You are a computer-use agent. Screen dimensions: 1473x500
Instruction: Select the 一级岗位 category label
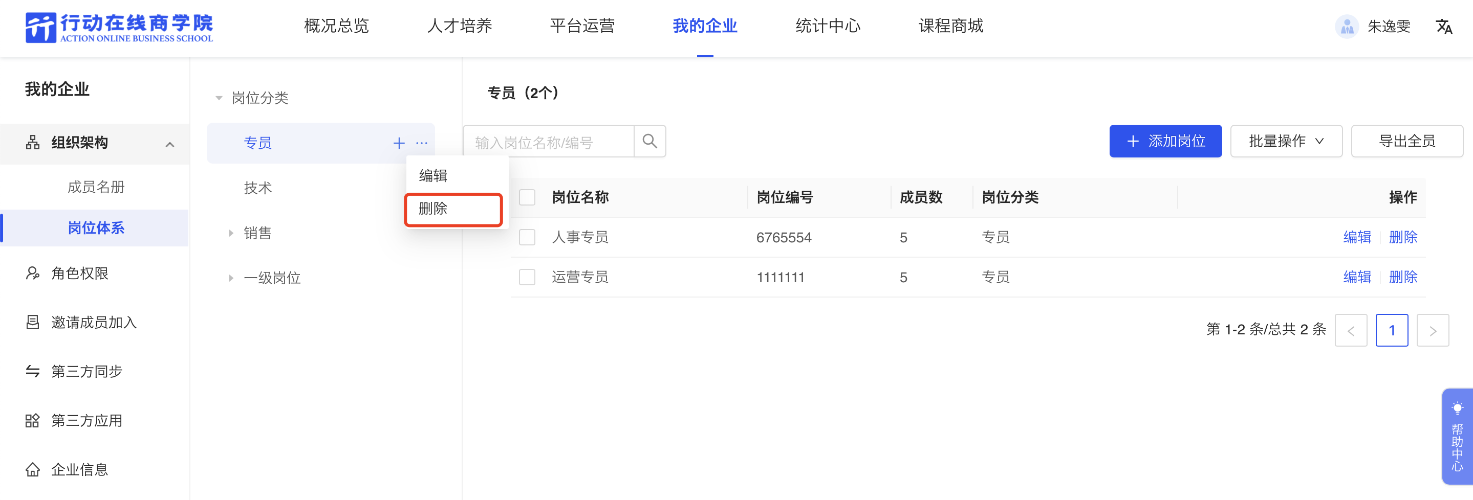[272, 278]
